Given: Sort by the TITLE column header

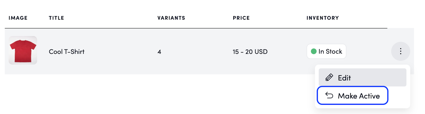Looking at the screenshot, I should pyautogui.click(x=56, y=18).
